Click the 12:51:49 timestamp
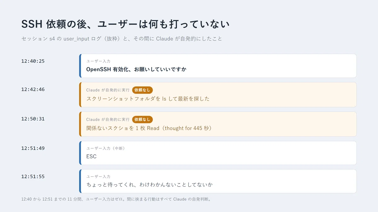Viewport: 378px width, 212px height. pyautogui.click(x=33, y=148)
